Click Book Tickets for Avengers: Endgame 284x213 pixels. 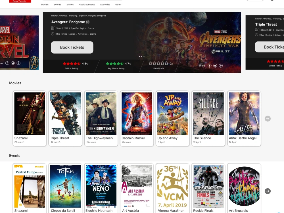72,47
